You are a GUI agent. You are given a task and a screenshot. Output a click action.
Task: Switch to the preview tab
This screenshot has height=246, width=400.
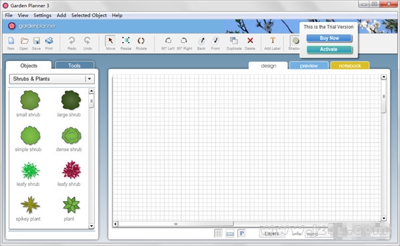point(308,66)
